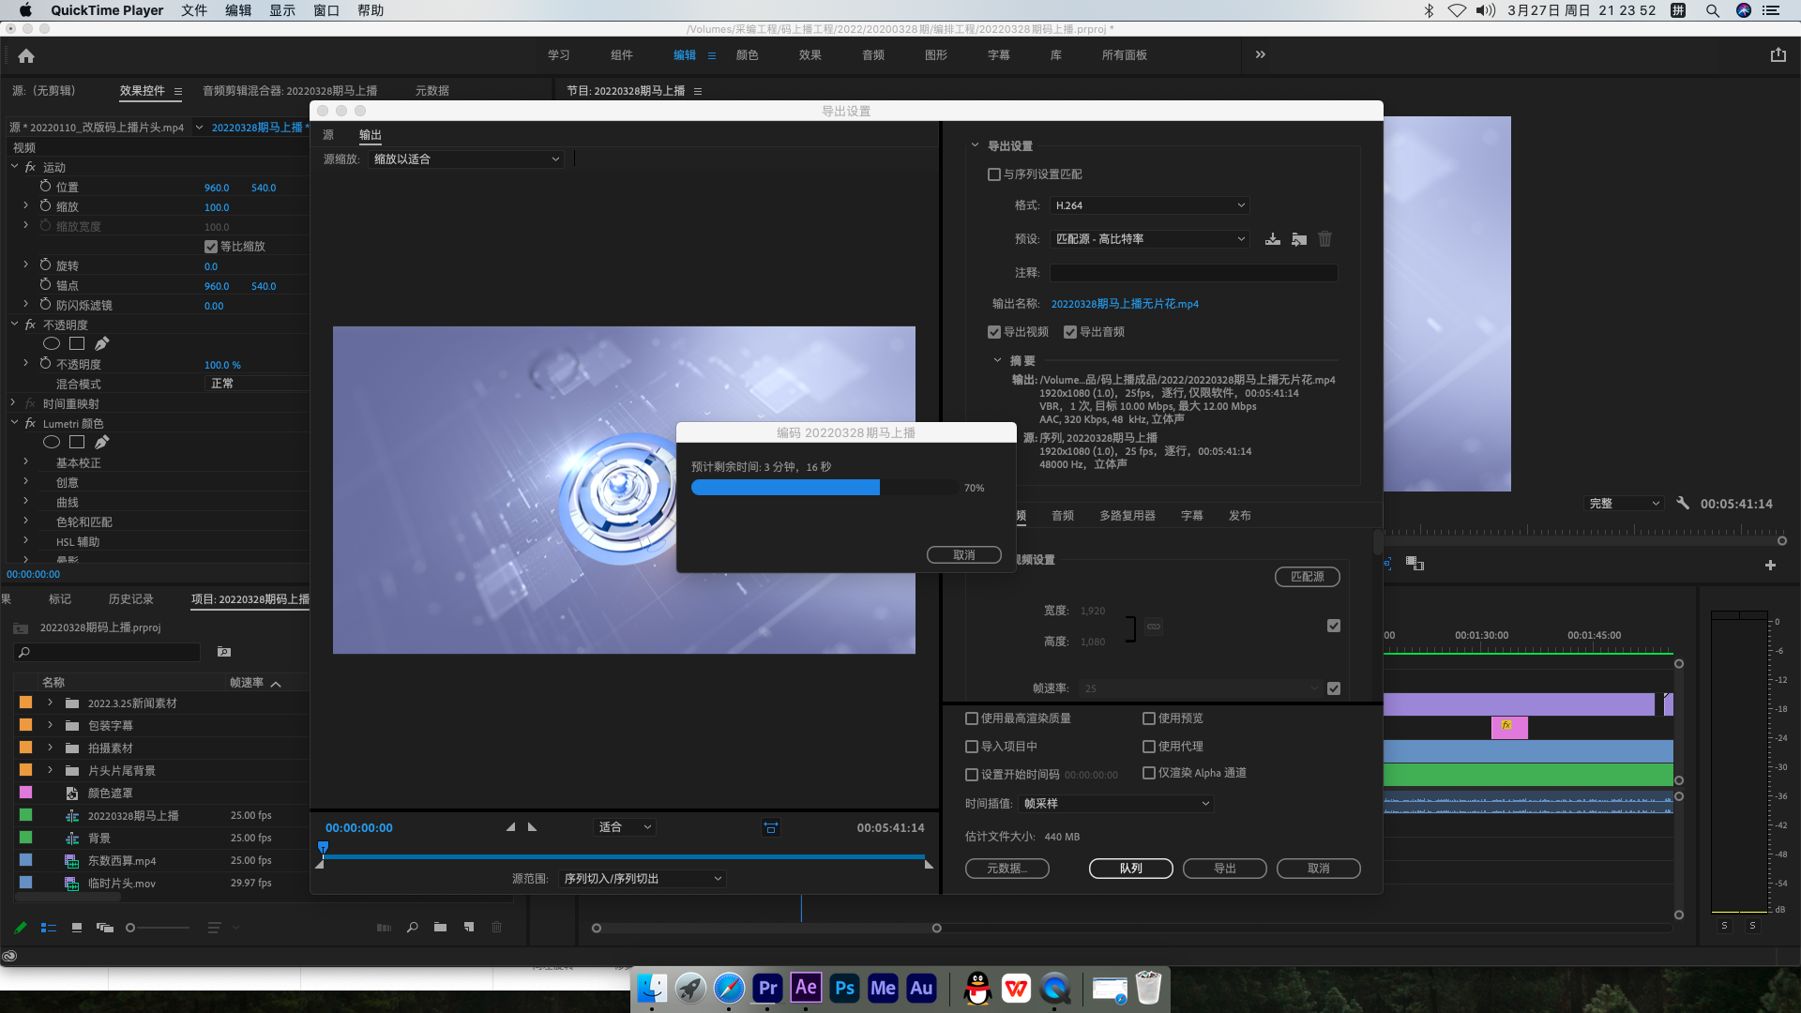Open Premiere Pro in the Dock

tap(767, 988)
